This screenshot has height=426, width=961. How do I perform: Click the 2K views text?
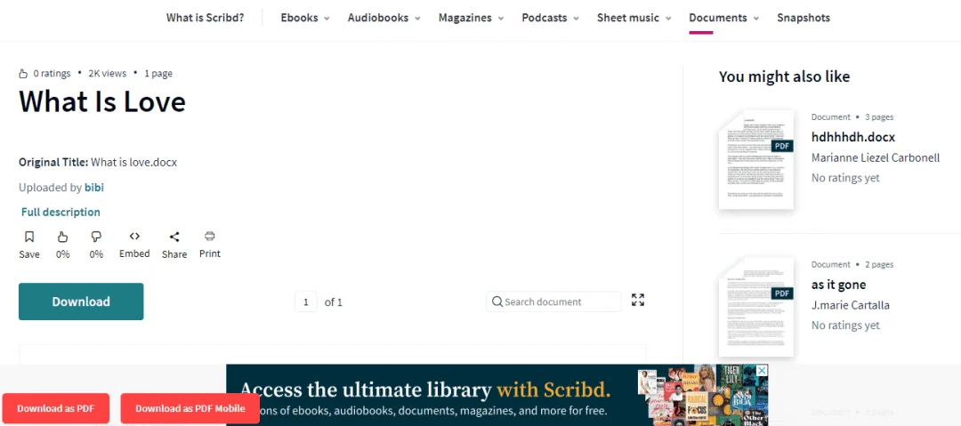point(108,74)
